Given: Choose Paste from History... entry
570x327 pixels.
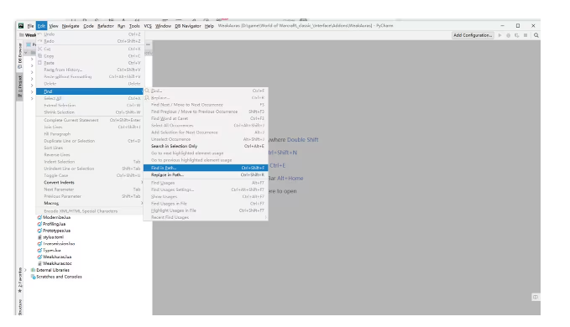Looking at the screenshot, I should coord(90,70).
